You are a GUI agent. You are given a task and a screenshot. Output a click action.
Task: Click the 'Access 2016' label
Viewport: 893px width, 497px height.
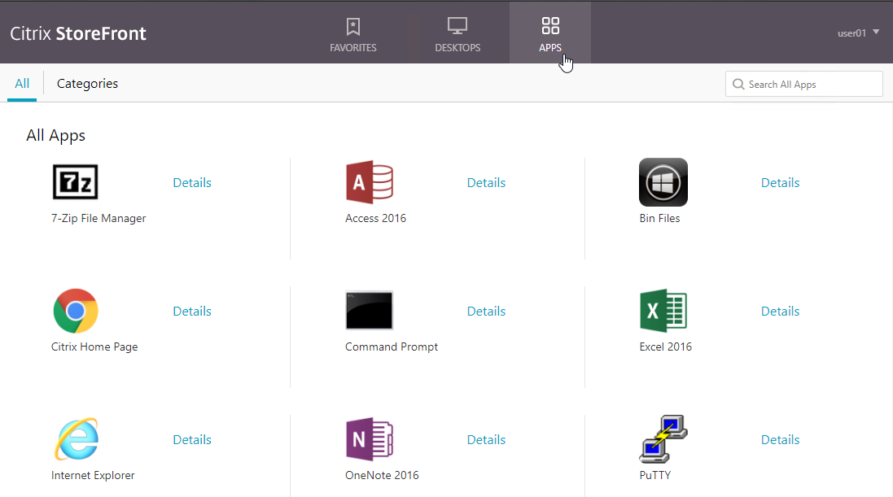click(x=376, y=218)
